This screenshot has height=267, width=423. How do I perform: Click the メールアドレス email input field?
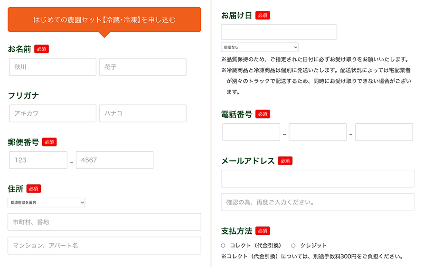[317, 179]
